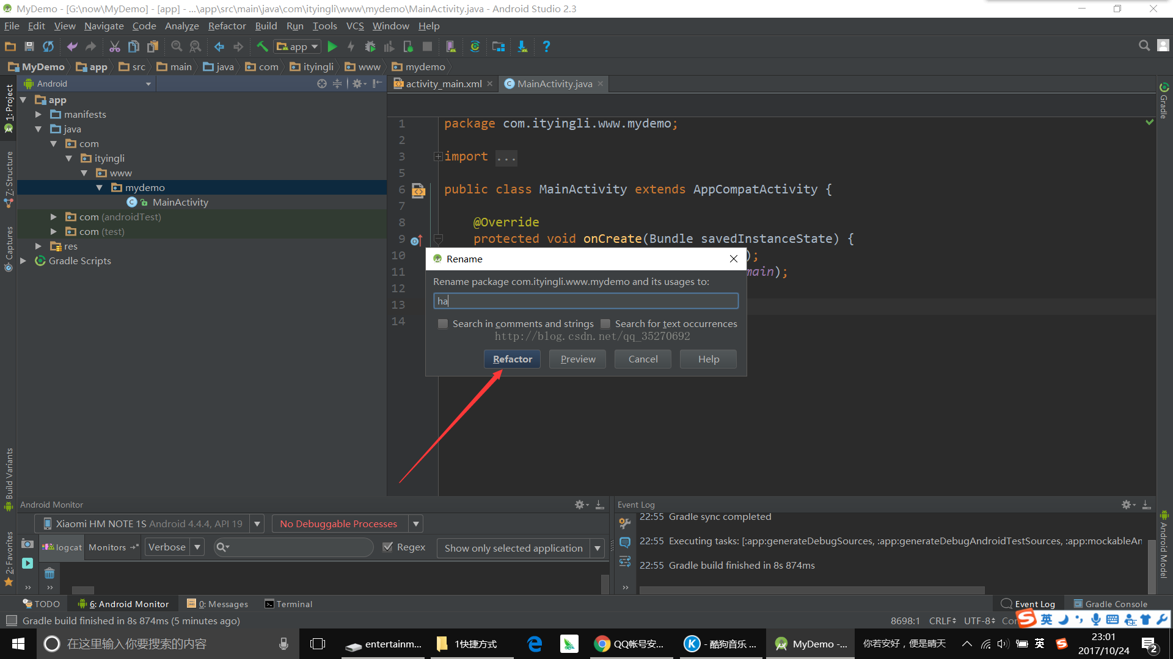
Task: Open the Gradle Console button
Action: 1110,604
